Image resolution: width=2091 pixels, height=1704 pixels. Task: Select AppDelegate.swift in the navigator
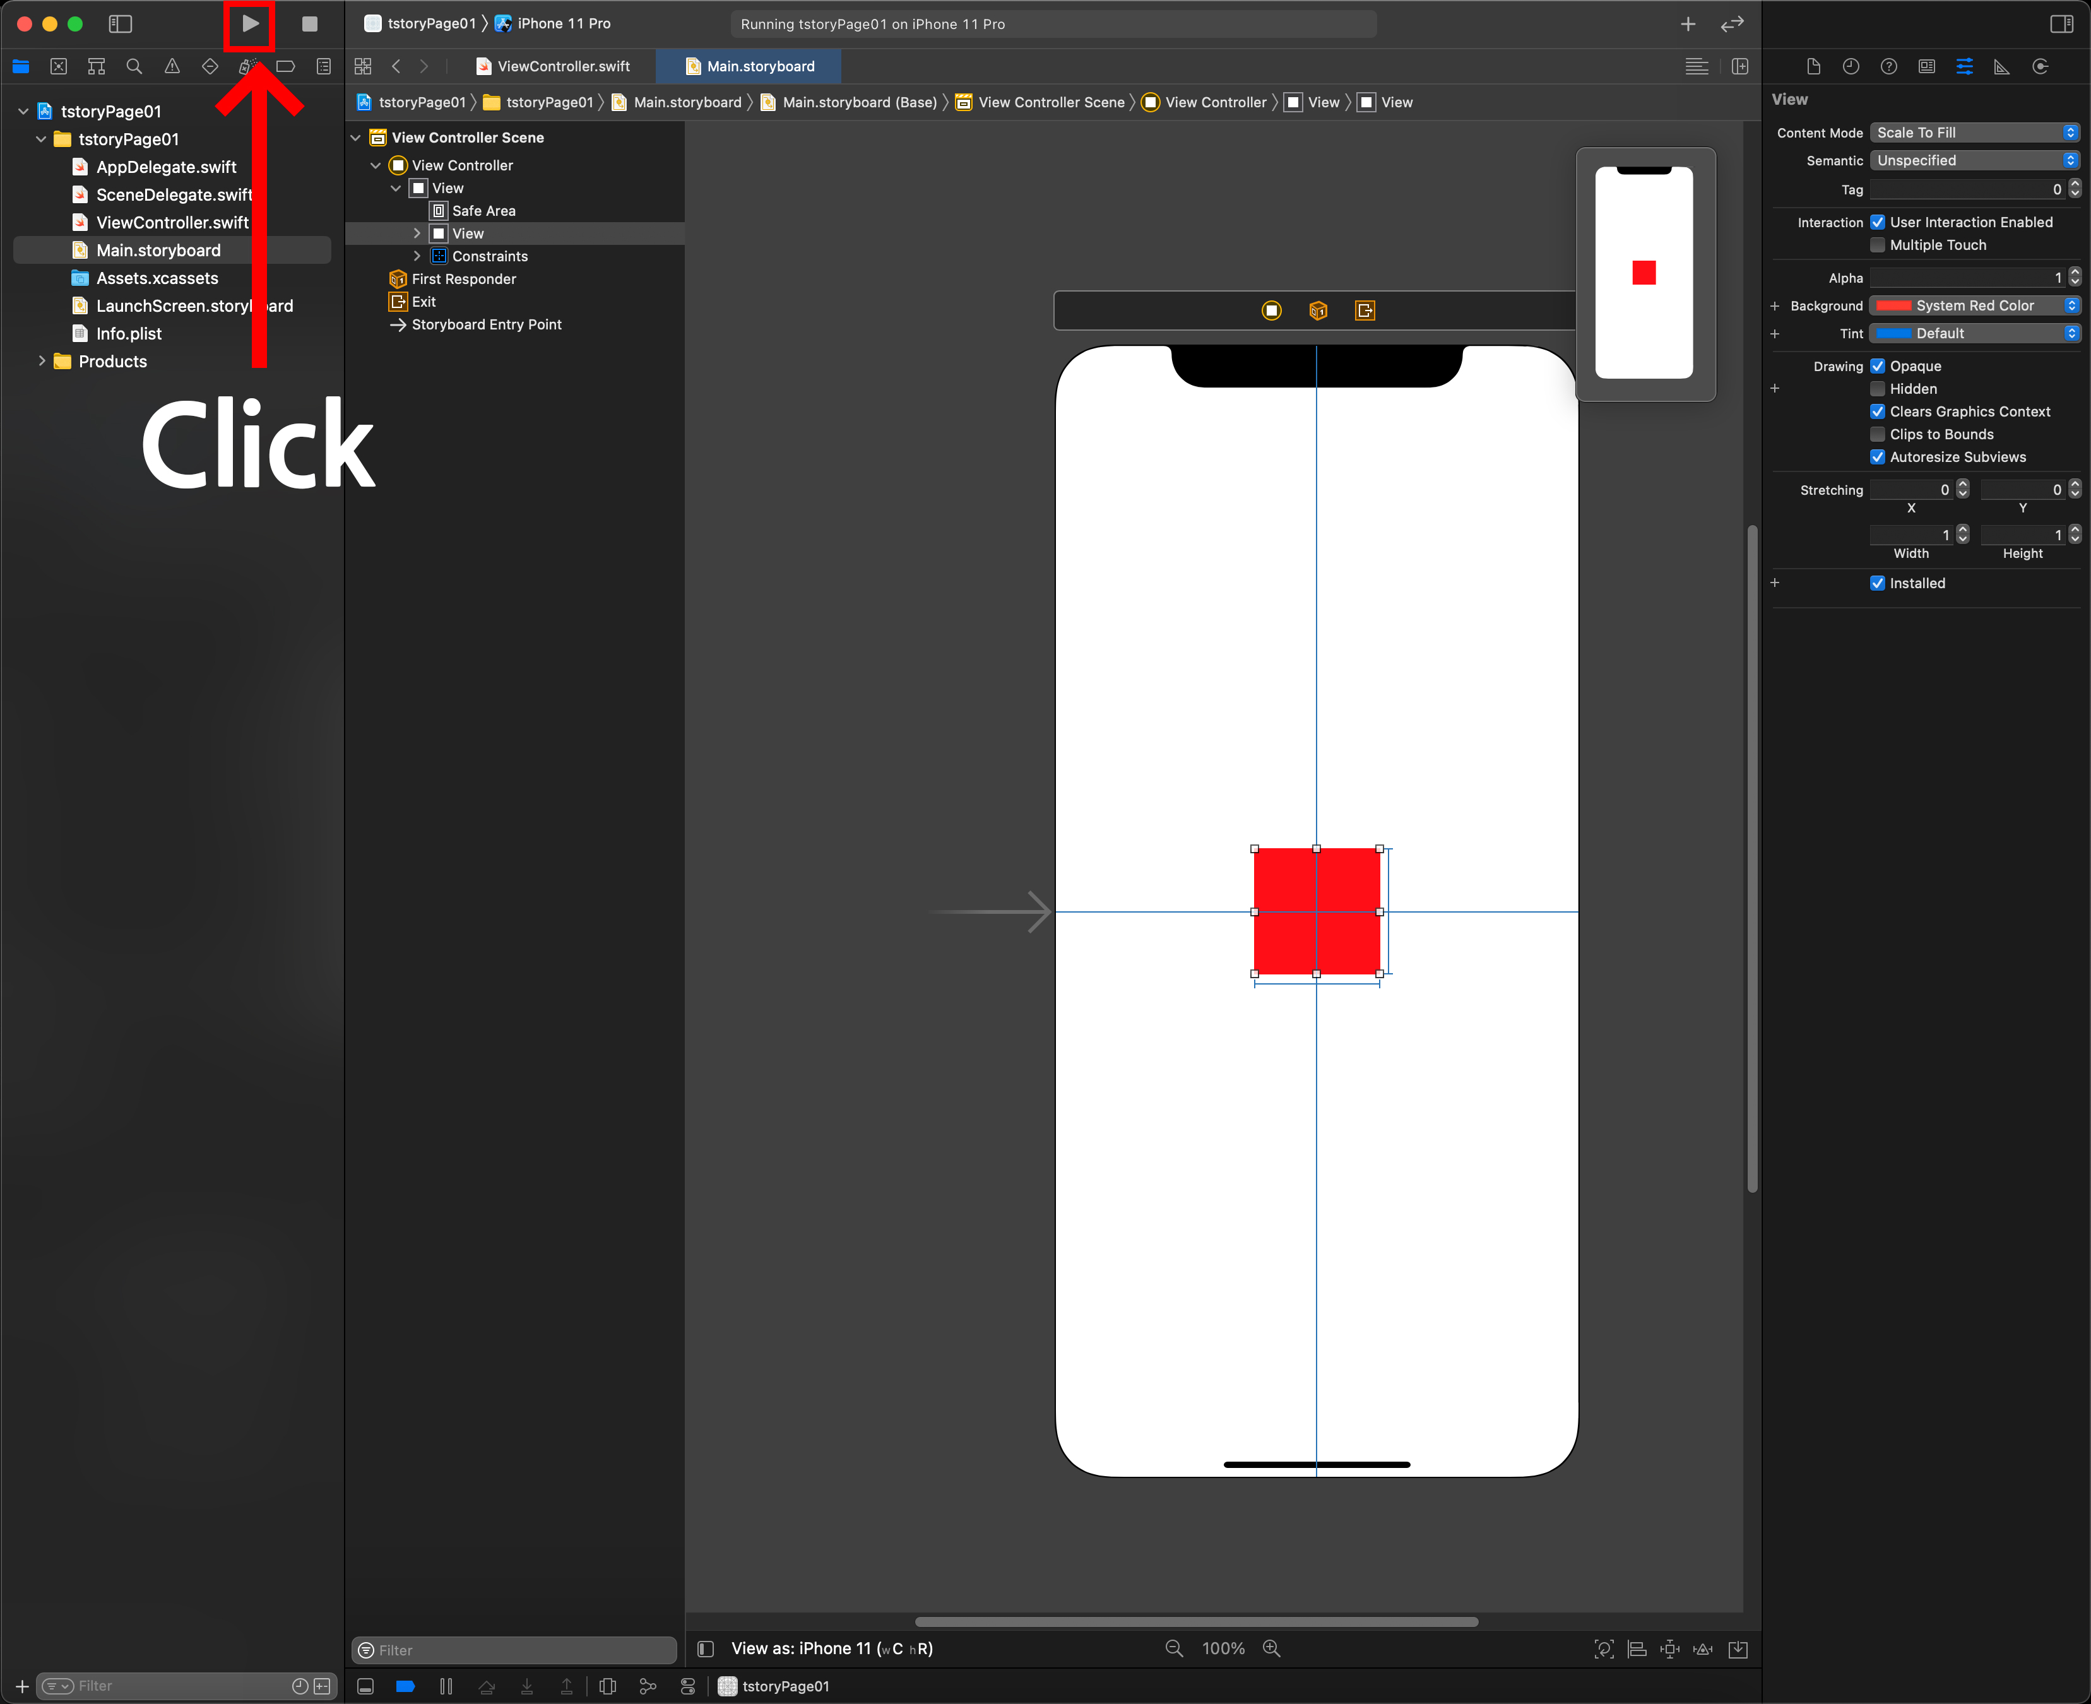(x=166, y=167)
